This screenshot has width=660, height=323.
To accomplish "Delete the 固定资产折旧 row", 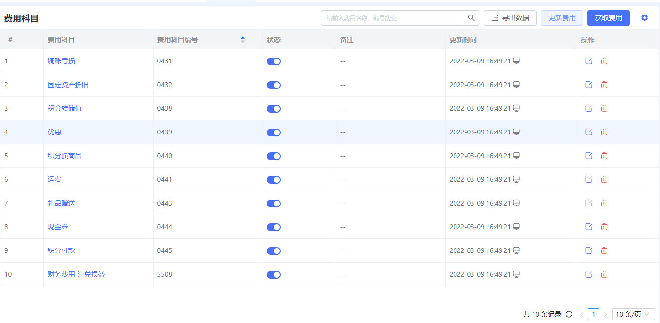I will pyautogui.click(x=604, y=85).
